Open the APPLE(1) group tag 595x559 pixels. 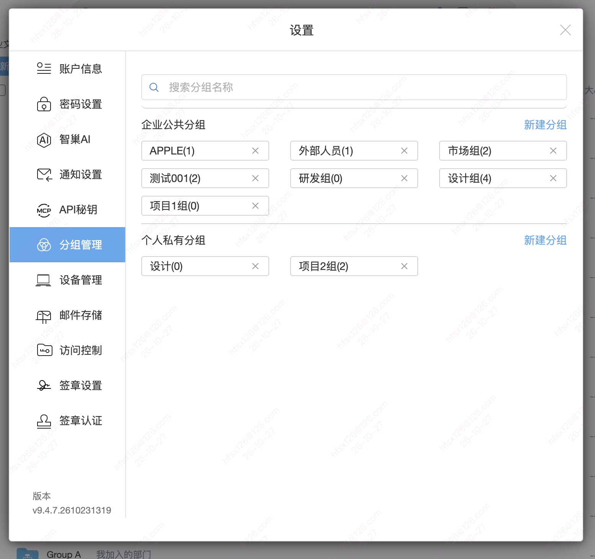(205, 151)
